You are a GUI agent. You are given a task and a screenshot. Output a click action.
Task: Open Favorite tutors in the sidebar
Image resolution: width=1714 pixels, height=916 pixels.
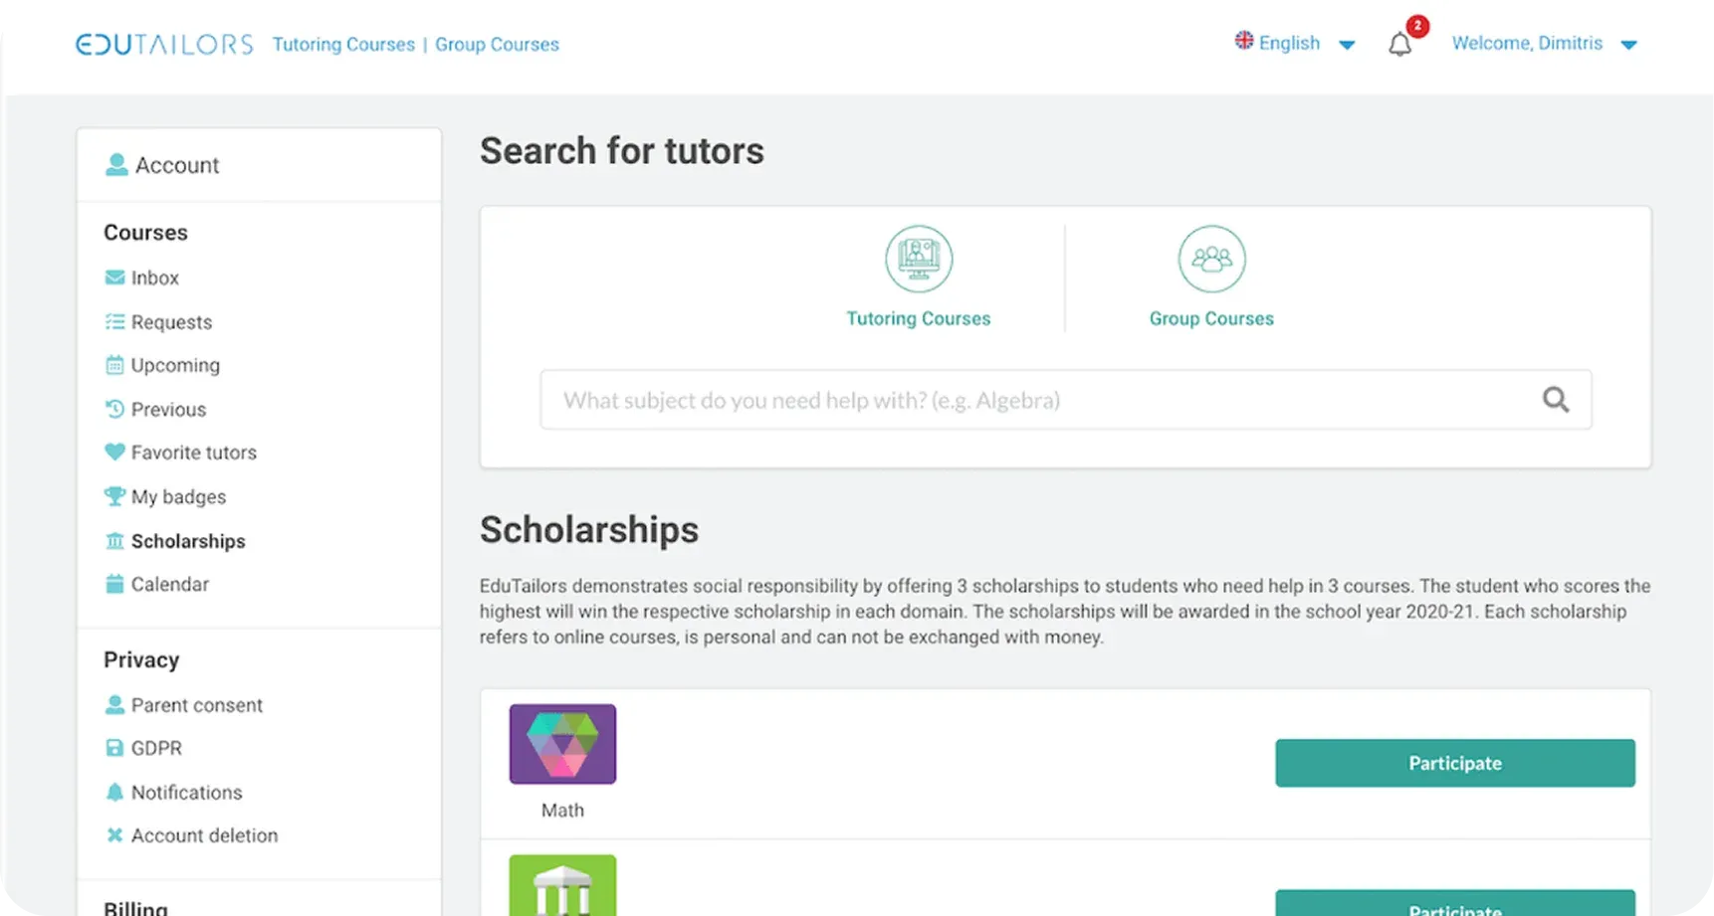click(x=193, y=453)
